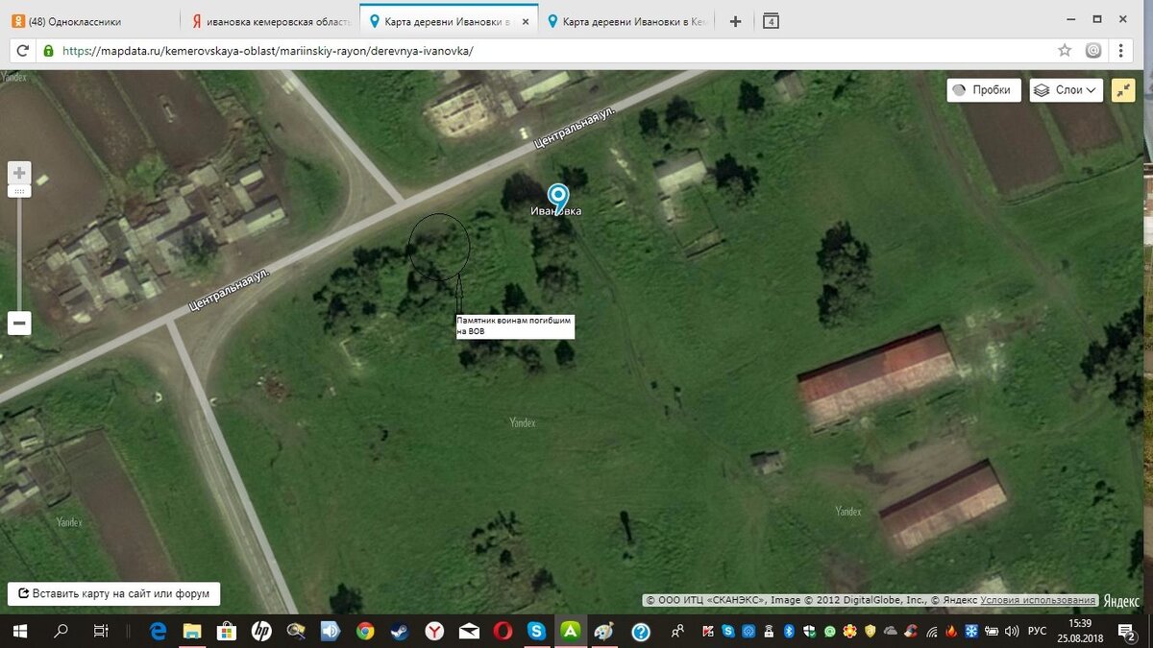Open the Слои layers dropdown

[x=1066, y=90]
